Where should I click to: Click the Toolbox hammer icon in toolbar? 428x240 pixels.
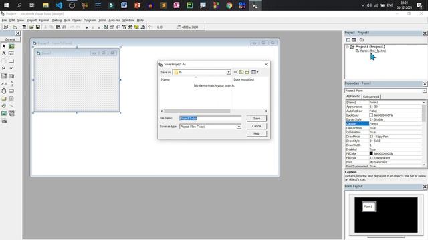(x=130, y=27)
